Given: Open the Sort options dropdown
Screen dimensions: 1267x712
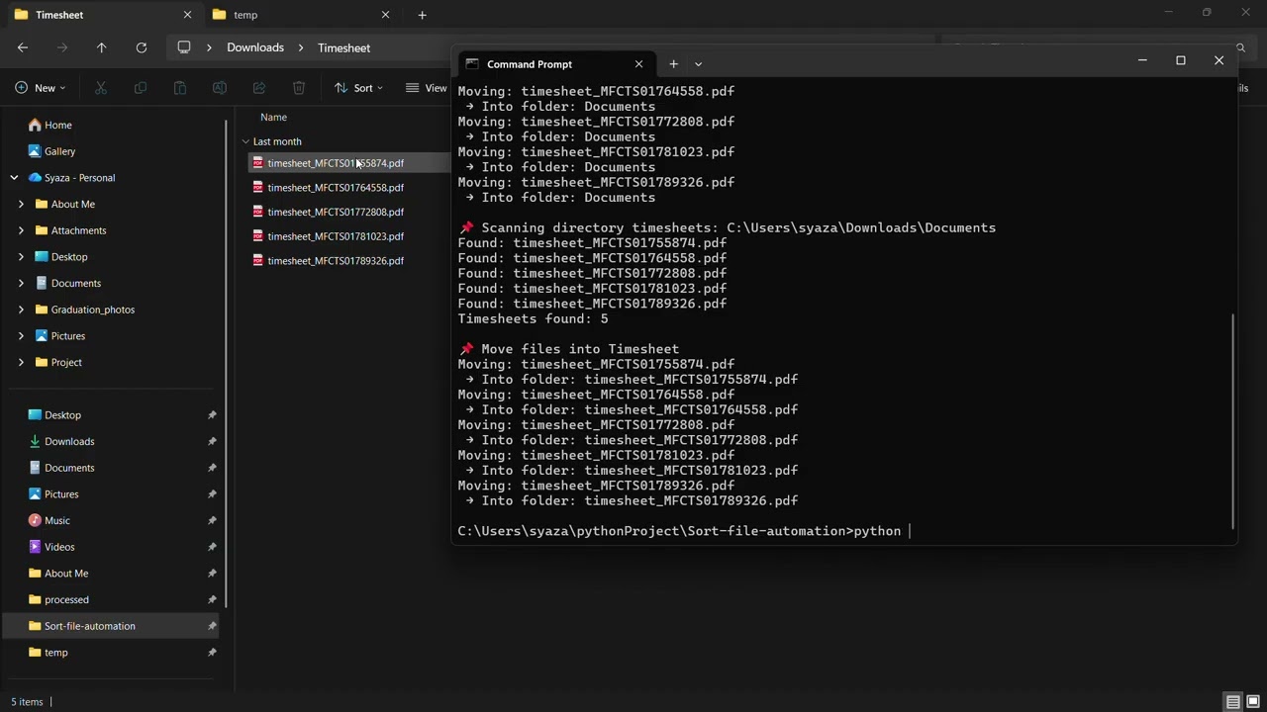Looking at the screenshot, I should point(359,88).
